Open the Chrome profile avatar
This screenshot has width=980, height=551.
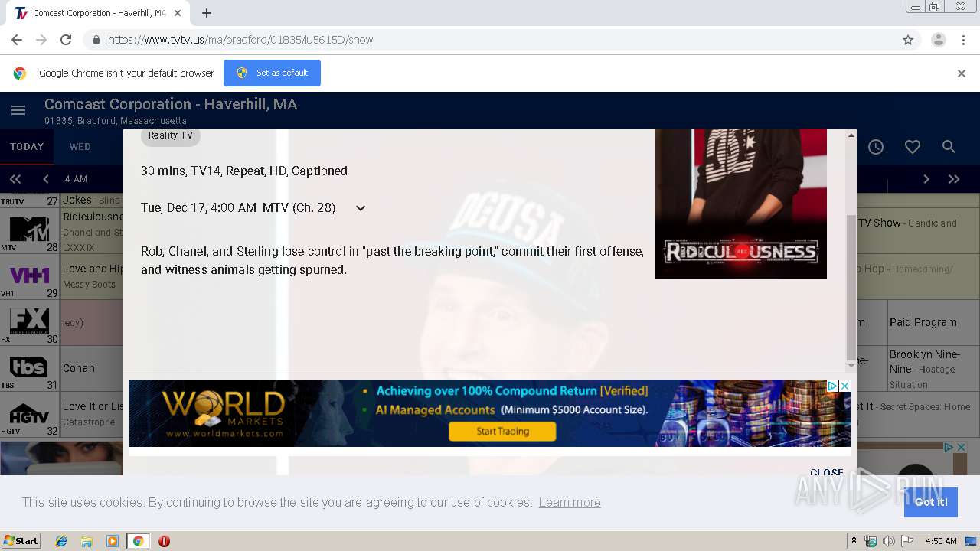click(938, 40)
